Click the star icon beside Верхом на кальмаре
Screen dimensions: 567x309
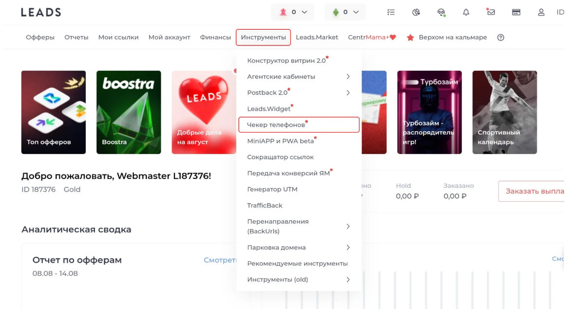click(x=410, y=37)
